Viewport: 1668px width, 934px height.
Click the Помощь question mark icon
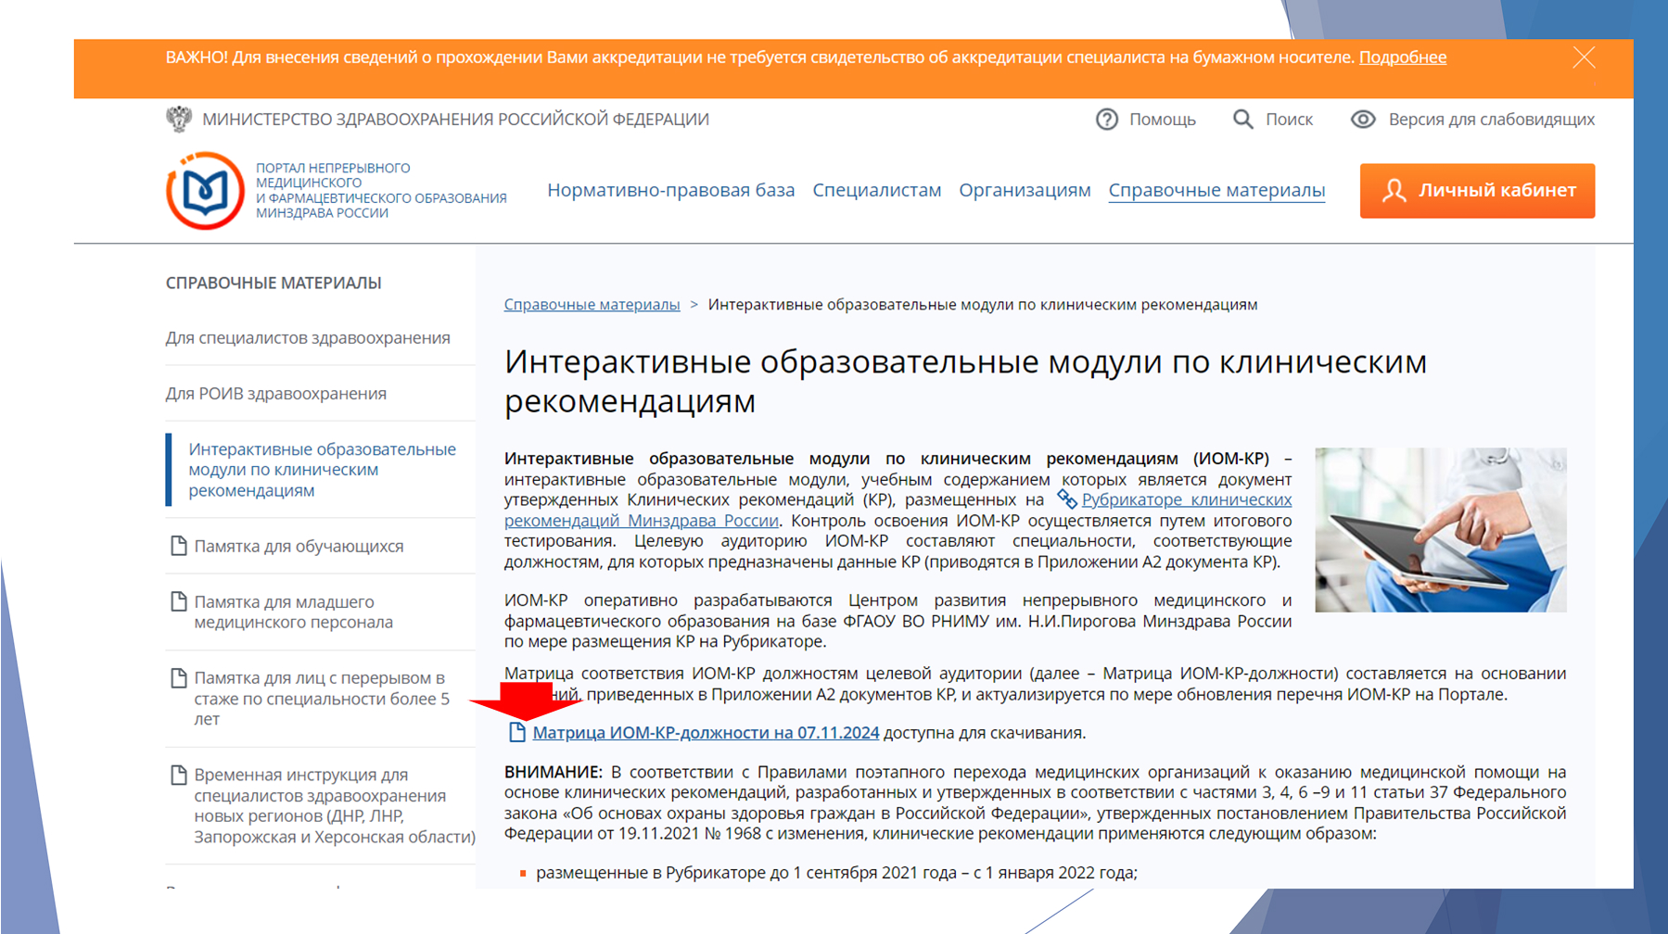tap(1106, 120)
